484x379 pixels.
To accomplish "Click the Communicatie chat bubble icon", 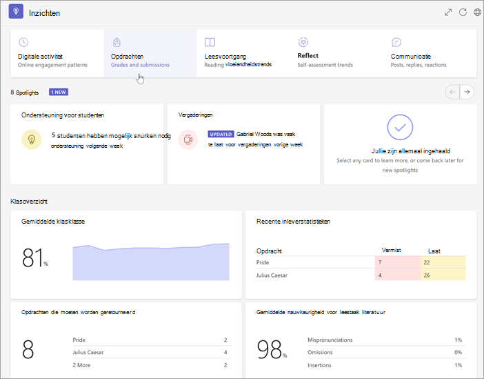I will pos(396,42).
